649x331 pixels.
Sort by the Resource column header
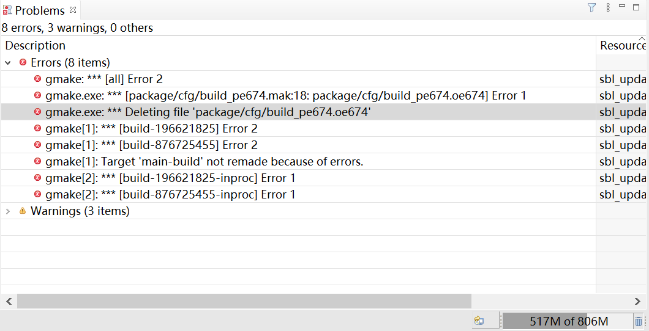623,45
